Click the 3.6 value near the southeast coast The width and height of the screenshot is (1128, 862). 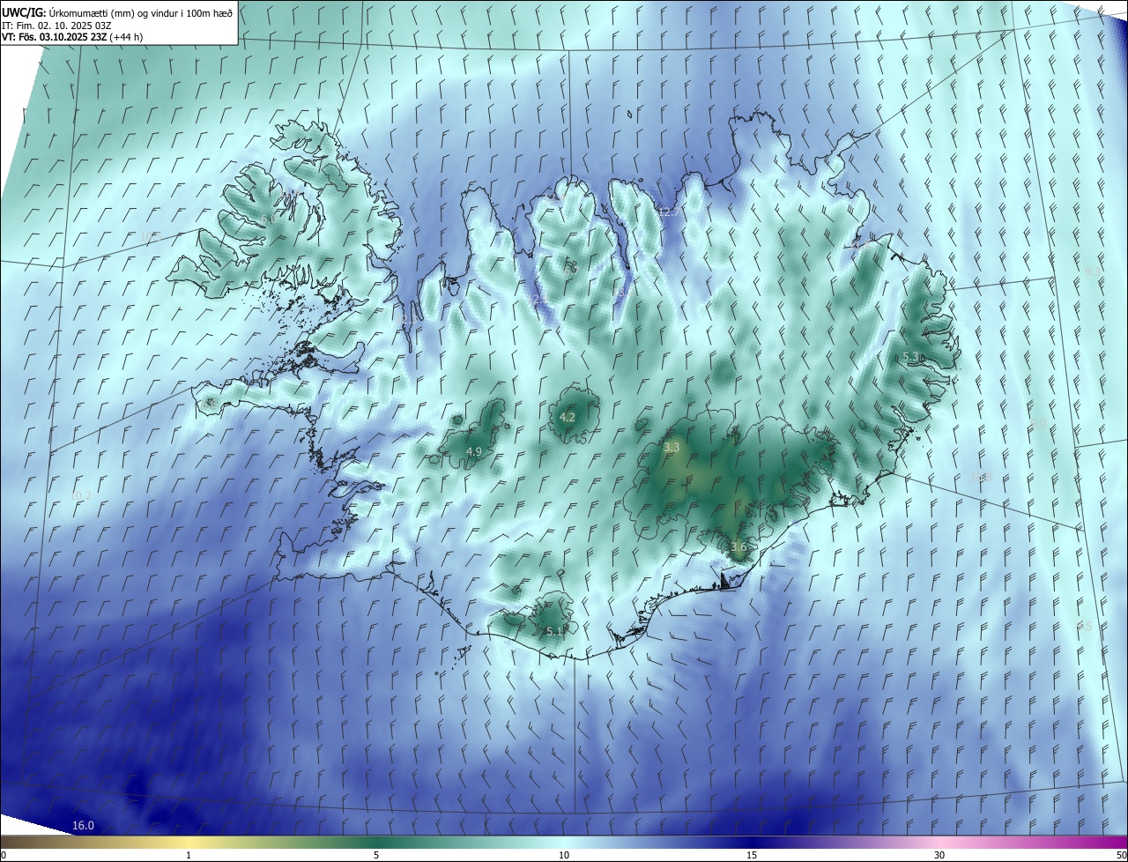[x=738, y=546]
